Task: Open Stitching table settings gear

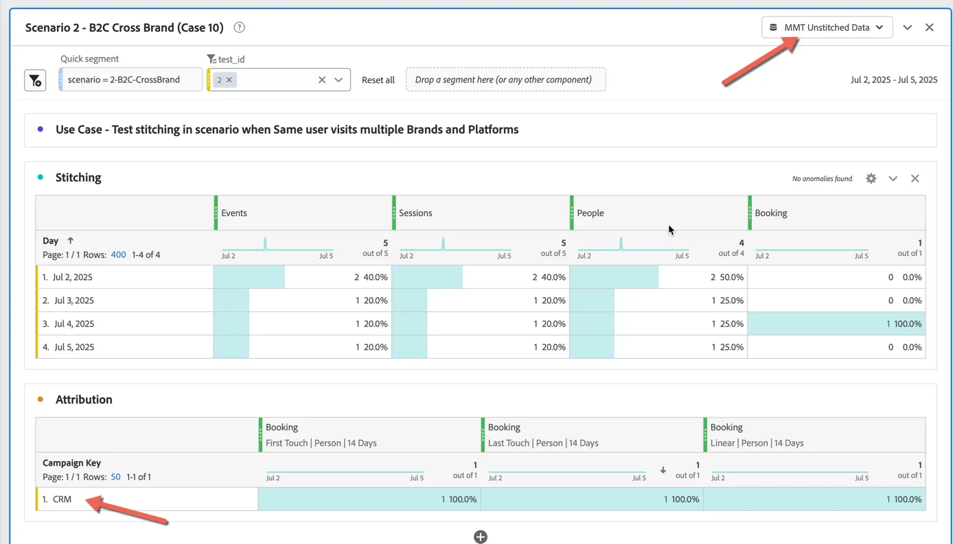Action: pyautogui.click(x=871, y=178)
